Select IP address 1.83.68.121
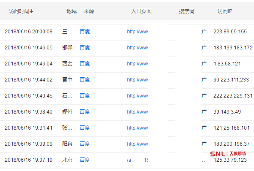This screenshot has height=171, width=254. pos(227,64)
